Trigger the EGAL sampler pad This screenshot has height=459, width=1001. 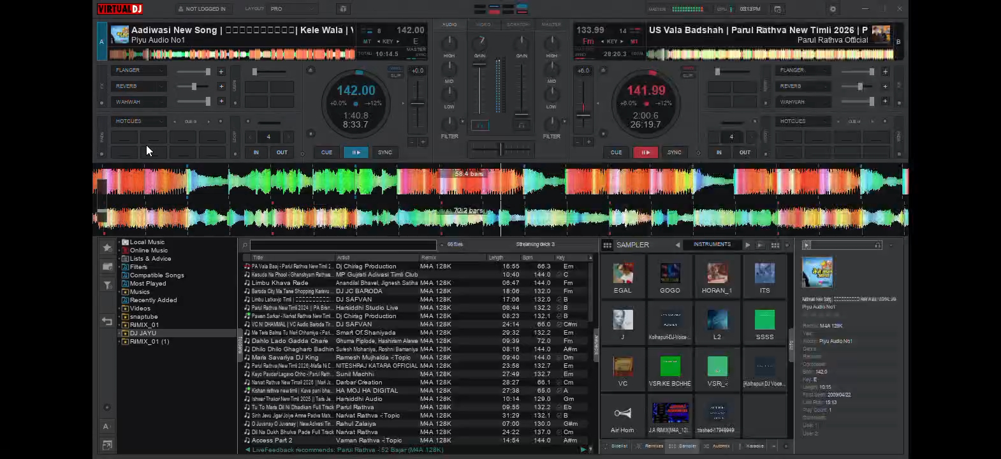coord(622,277)
